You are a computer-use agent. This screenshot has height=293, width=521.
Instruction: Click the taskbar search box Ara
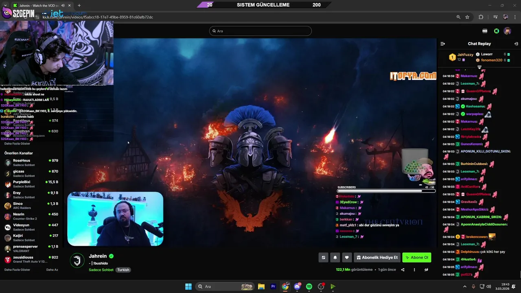(x=224, y=286)
